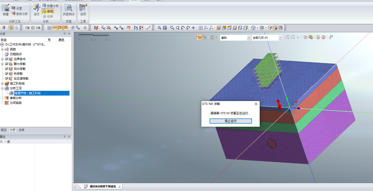Click the query question-mark toolbar icon

129,28
